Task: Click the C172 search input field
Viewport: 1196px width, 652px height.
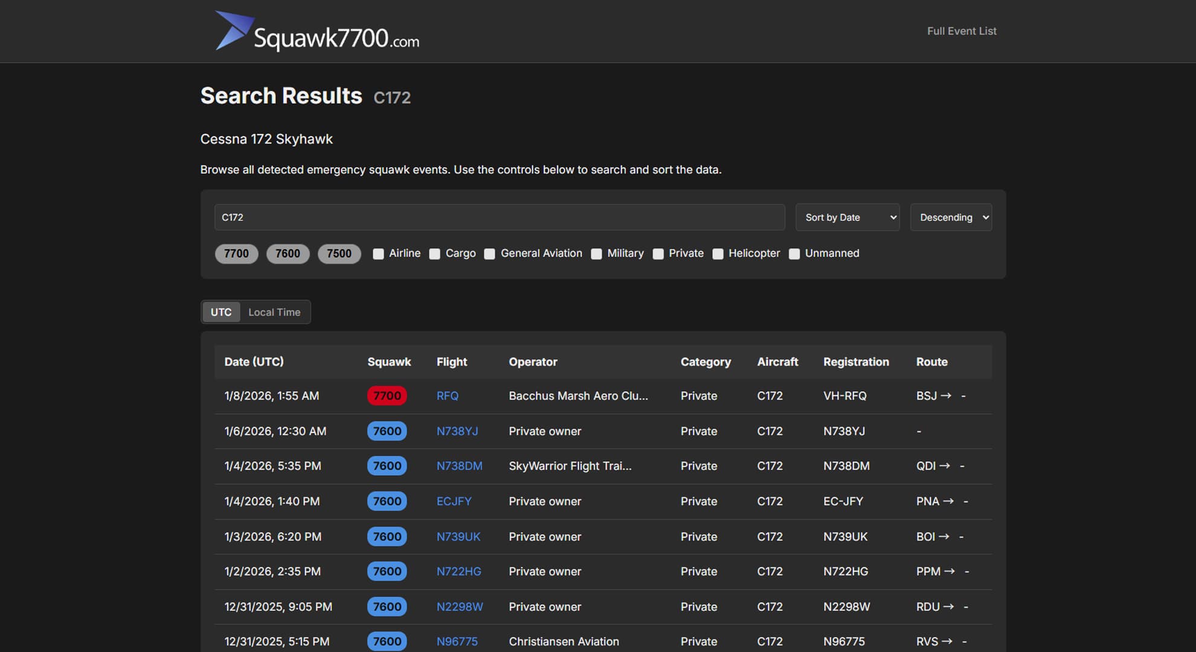Action: coord(499,217)
